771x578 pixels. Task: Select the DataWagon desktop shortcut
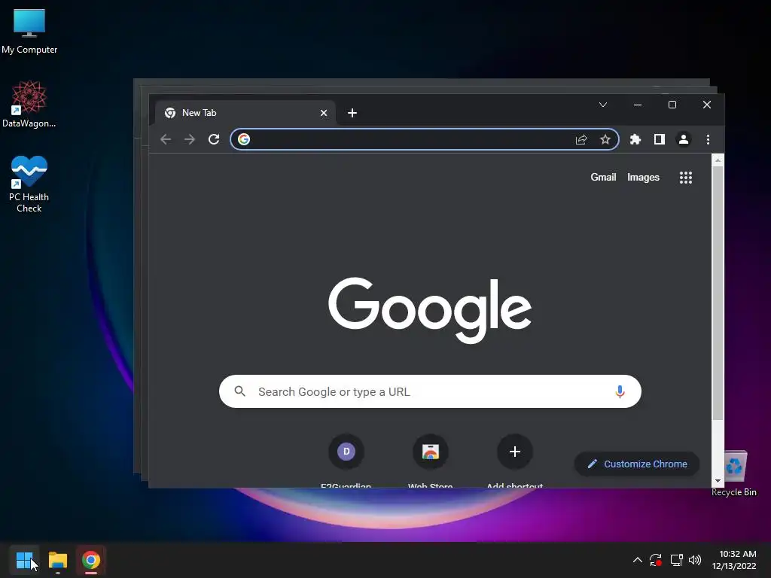(x=29, y=104)
